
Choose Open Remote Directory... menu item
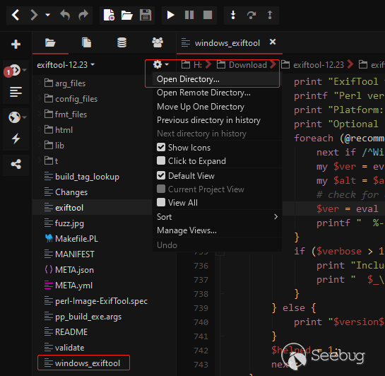[216, 93]
